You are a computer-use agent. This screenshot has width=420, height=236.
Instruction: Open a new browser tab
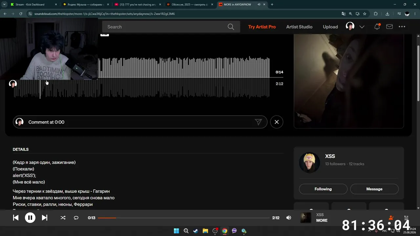click(272, 5)
